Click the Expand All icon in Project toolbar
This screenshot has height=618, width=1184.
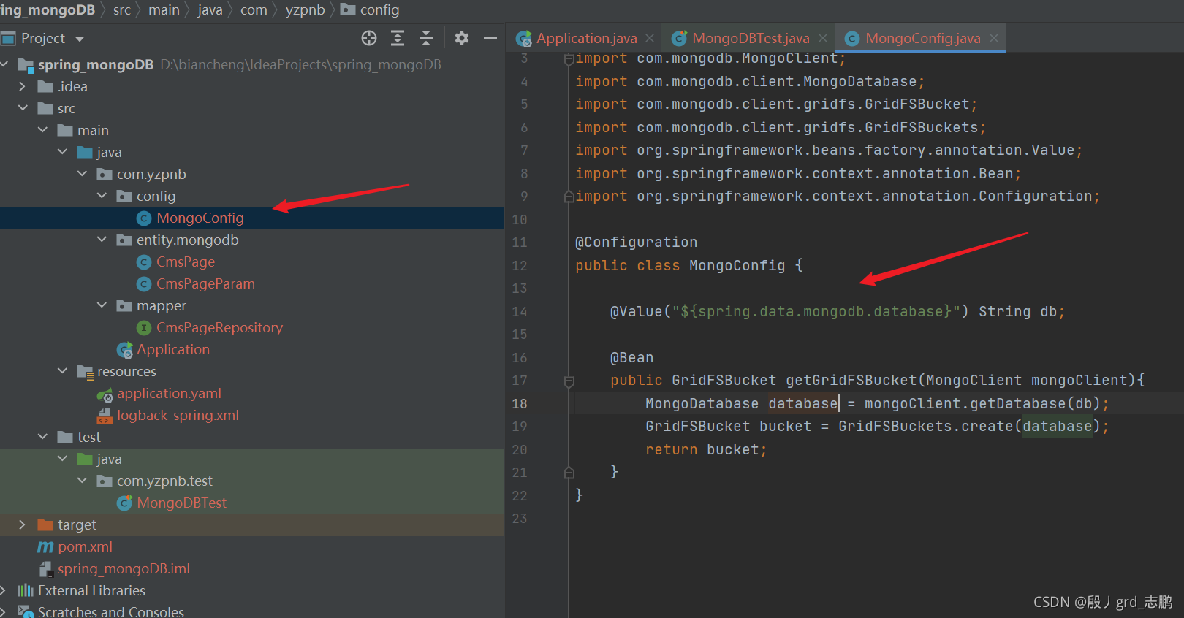click(398, 38)
